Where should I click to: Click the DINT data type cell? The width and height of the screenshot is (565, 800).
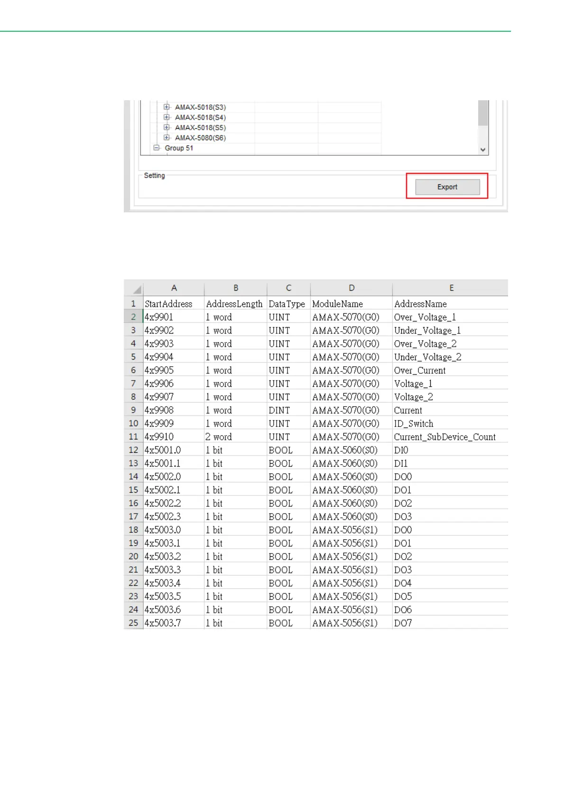(279, 410)
